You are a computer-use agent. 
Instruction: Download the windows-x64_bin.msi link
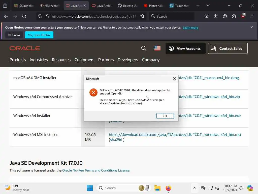[x=175, y=135]
